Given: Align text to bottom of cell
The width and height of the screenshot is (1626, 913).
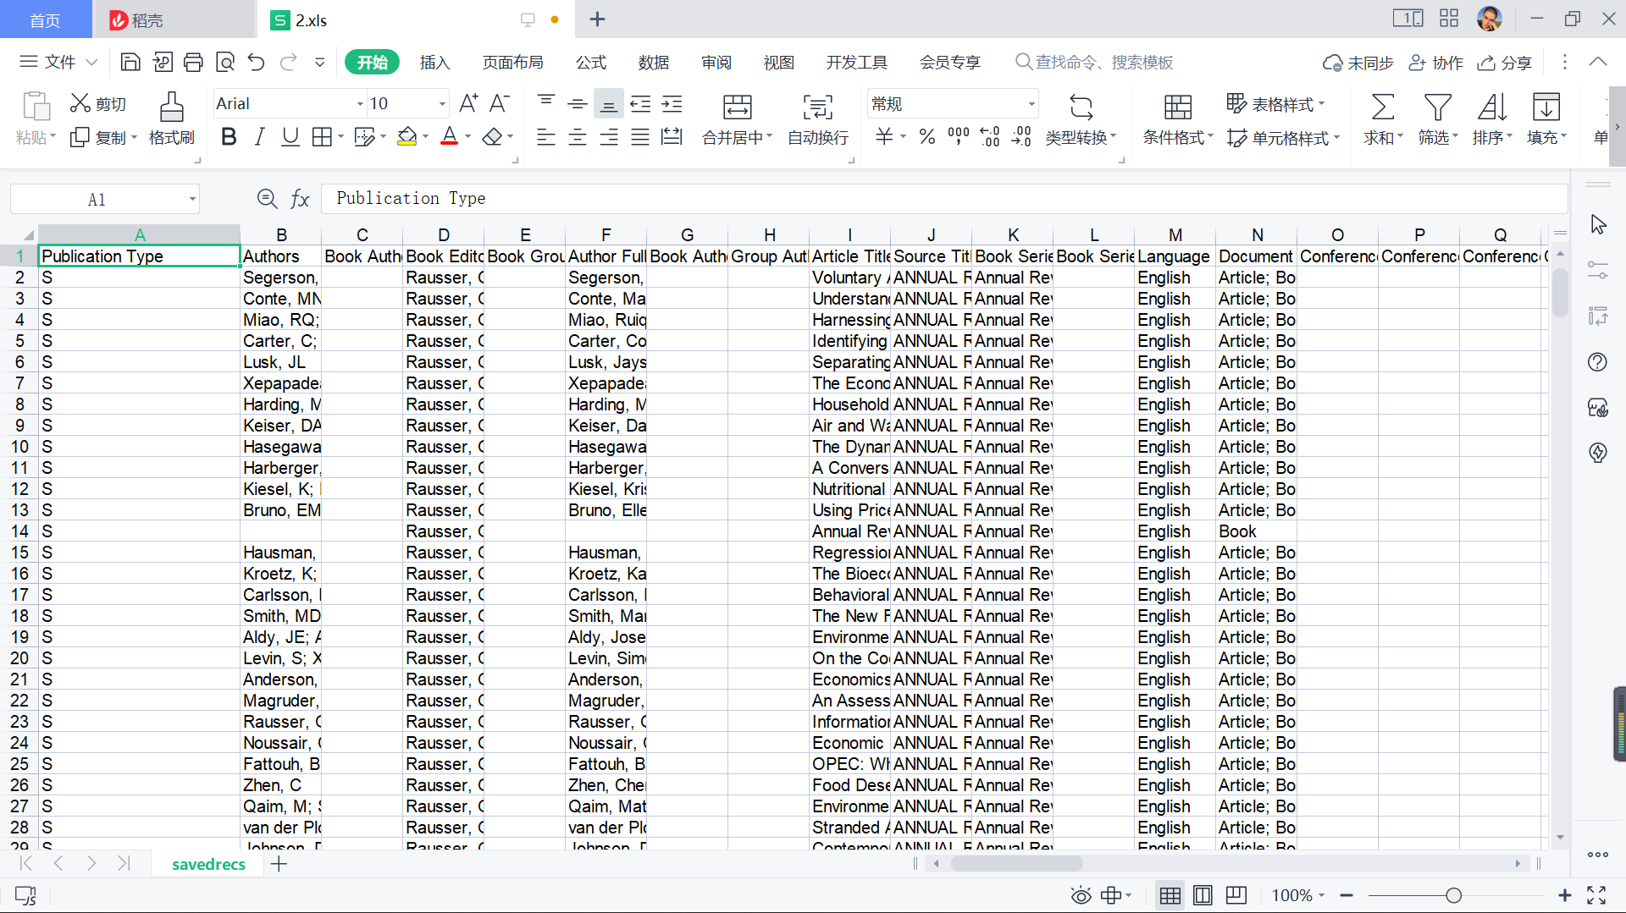Looking at the screenshot, I should pyautogui.click(x=608, y=103).
